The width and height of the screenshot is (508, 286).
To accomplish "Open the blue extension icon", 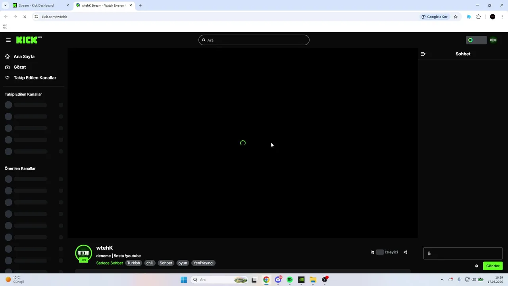I will 469,17.
